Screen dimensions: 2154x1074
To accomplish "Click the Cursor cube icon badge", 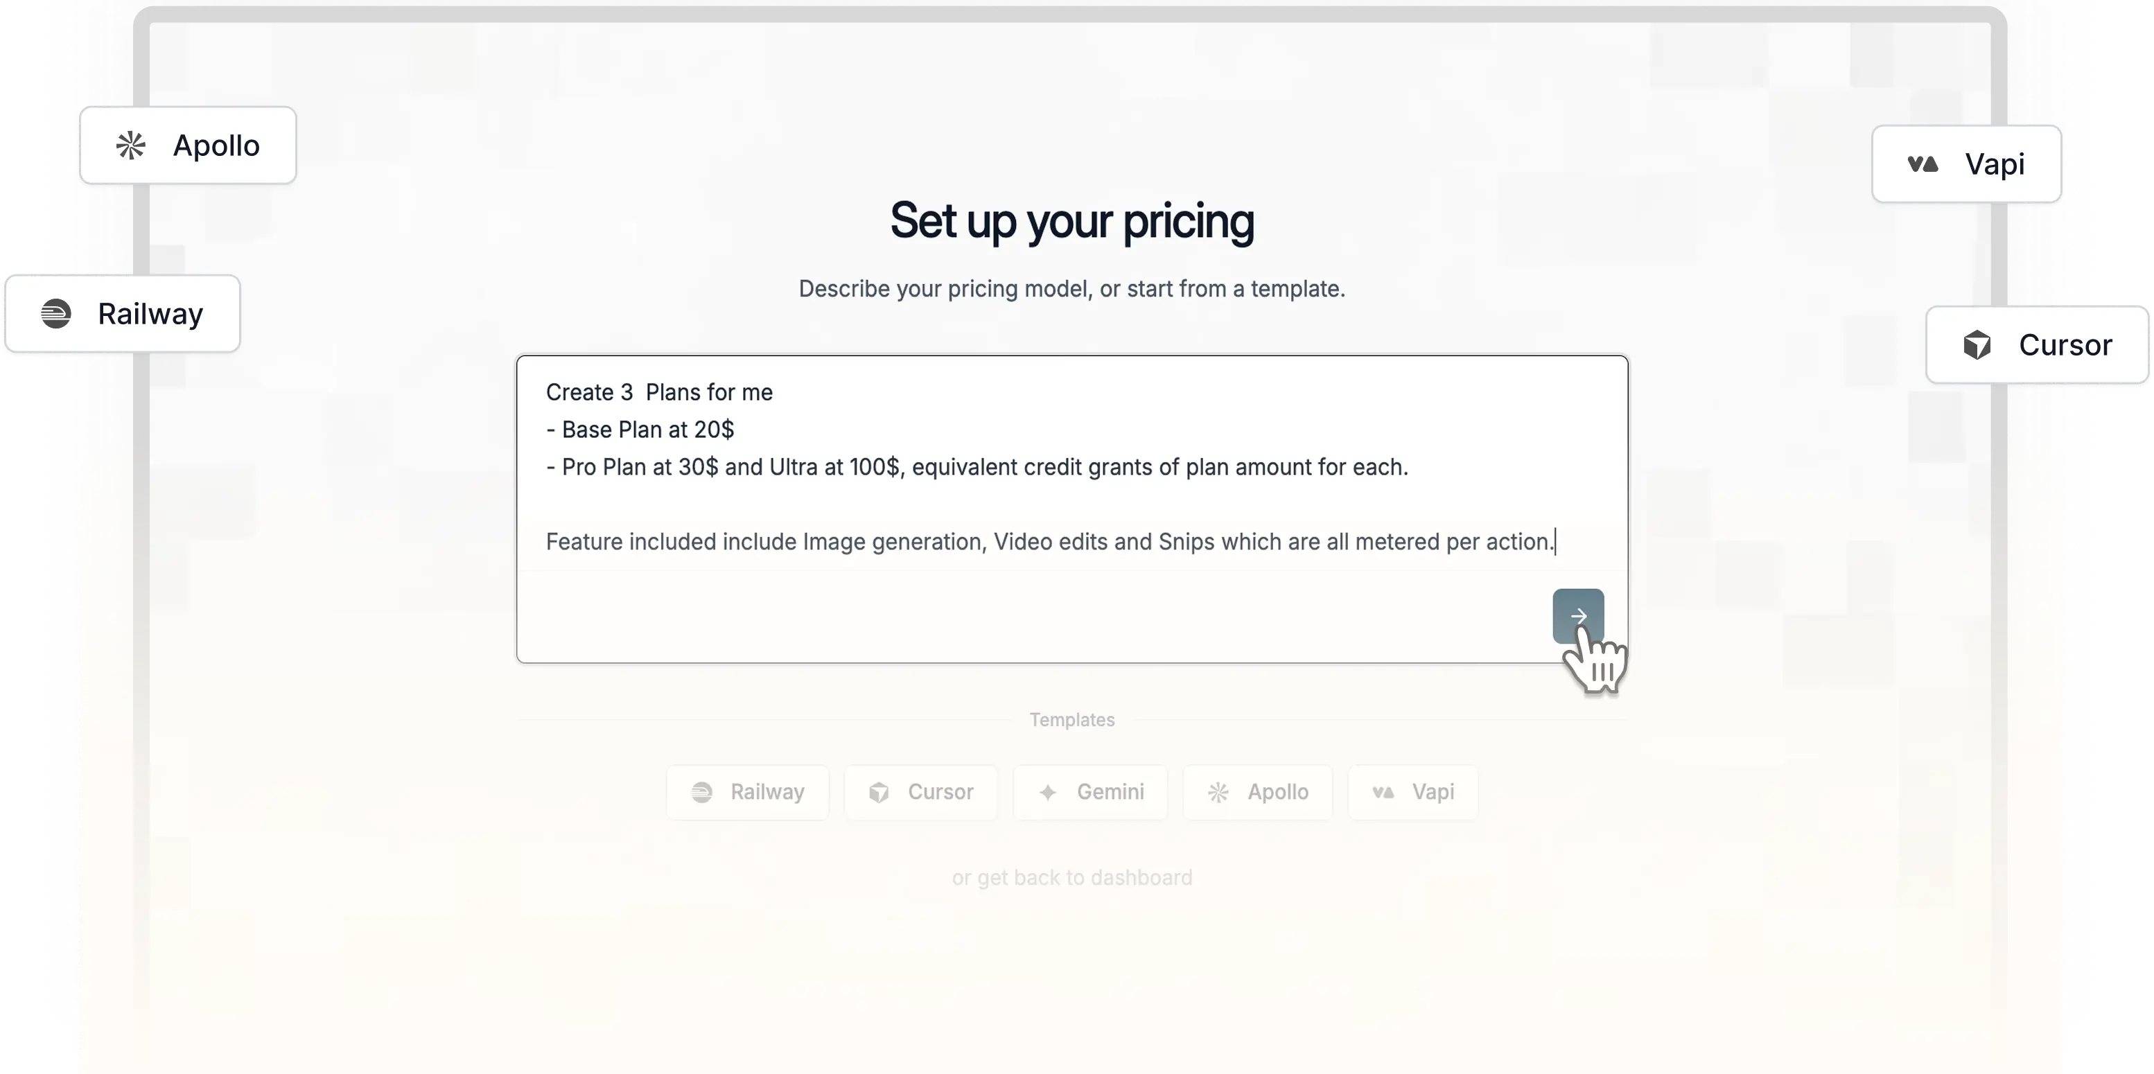I will point(1979,344).
